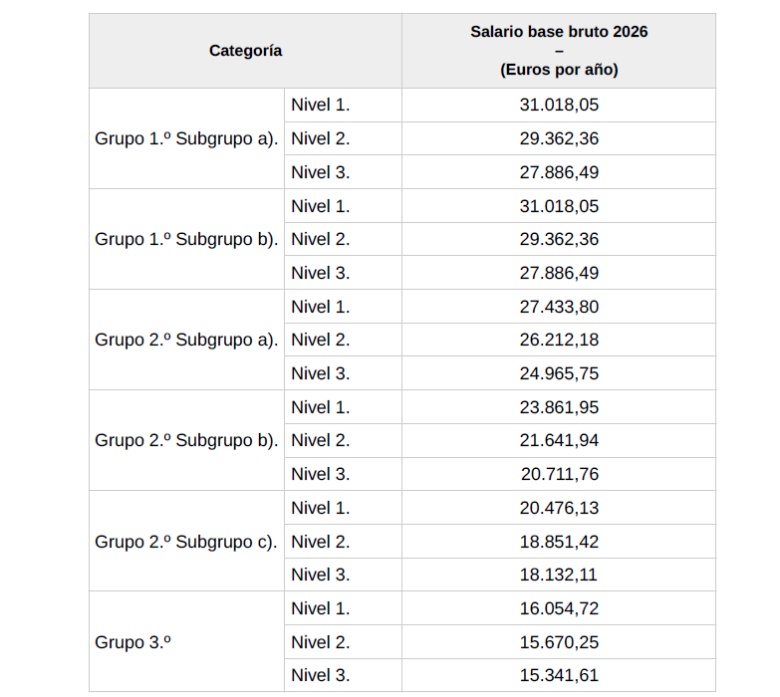780x697 pixels.
Task: Select the Grupo 2.º Subgrupo b) cell
Action: 186,440
